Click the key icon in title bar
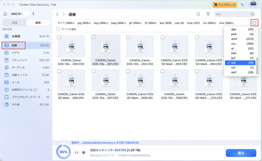The width and height of the screenshot is (262, 161). (x=242, y=5)
